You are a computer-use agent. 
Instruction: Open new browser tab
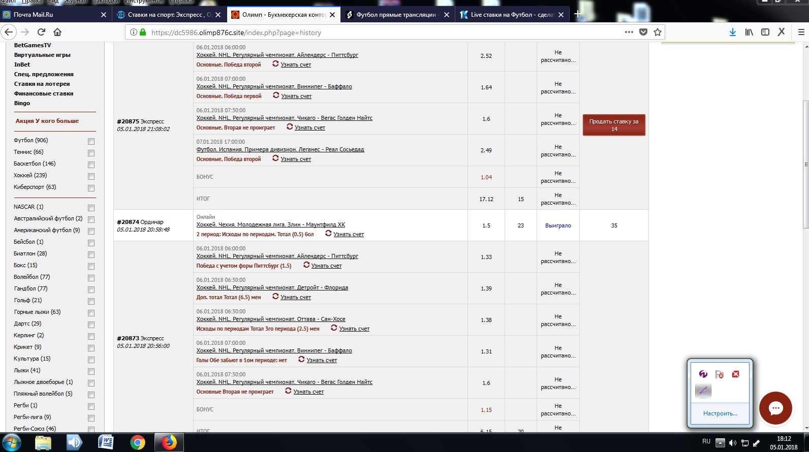click(x=578, y=14)
